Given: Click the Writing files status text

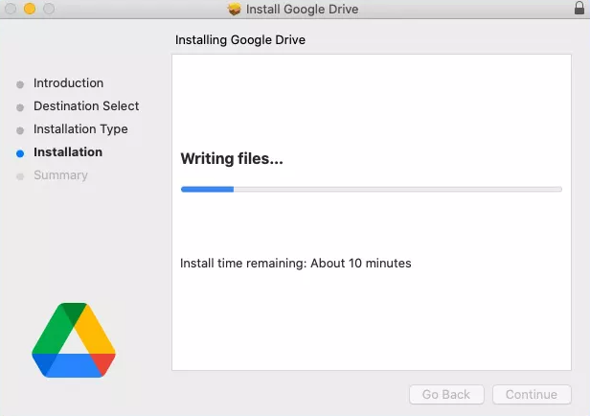Looking at the screenshot, I should click(x=232, y=158).
